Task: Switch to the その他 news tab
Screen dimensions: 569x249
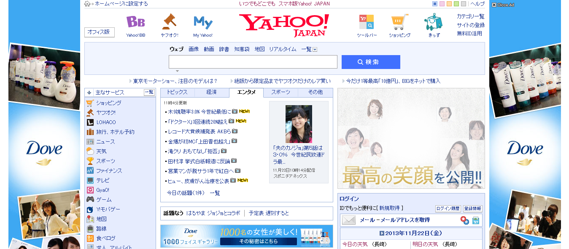Action: (x=315, y=92)
